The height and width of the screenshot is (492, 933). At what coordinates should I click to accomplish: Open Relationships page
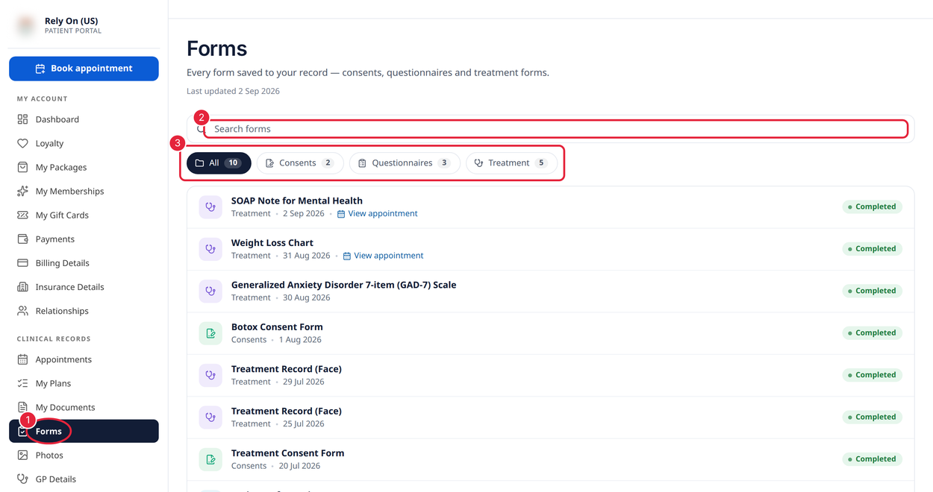tap(84, 310)
